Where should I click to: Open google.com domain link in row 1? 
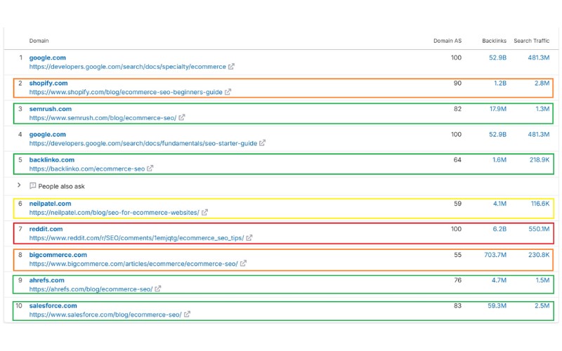click(47, 58)
